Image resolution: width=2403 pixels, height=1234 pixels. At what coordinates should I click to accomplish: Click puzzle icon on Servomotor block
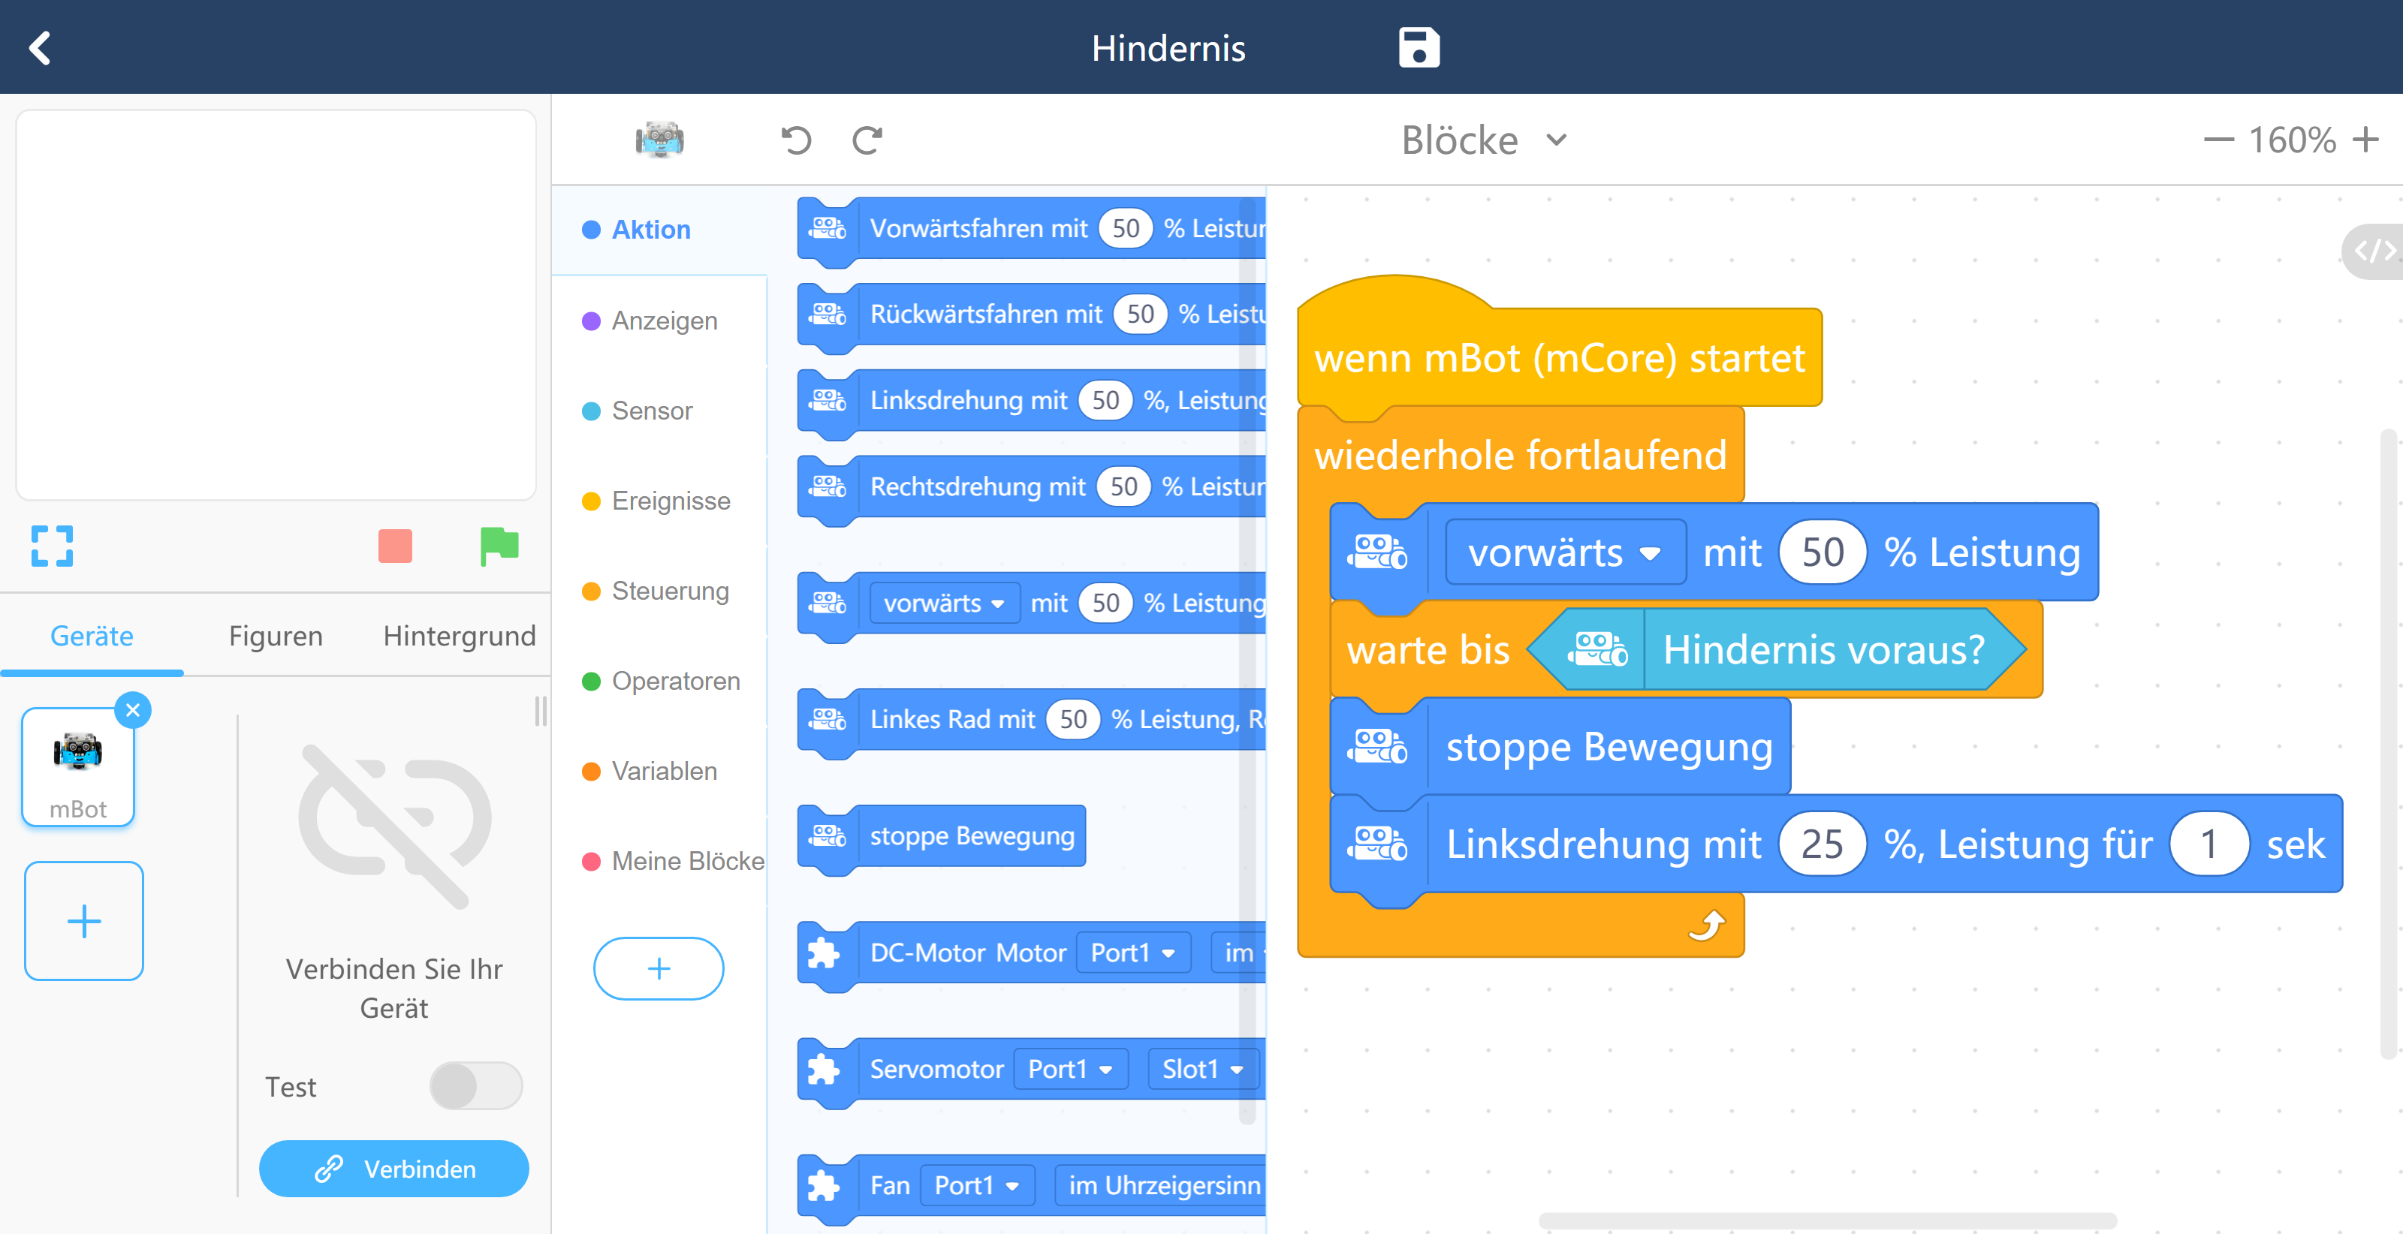(824, 1070)
